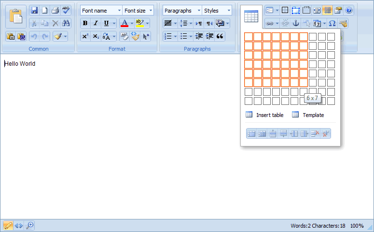The height and width of the screenshot is (232, 374).
Task: Click the Paste from Word icon
Action: 21,36
